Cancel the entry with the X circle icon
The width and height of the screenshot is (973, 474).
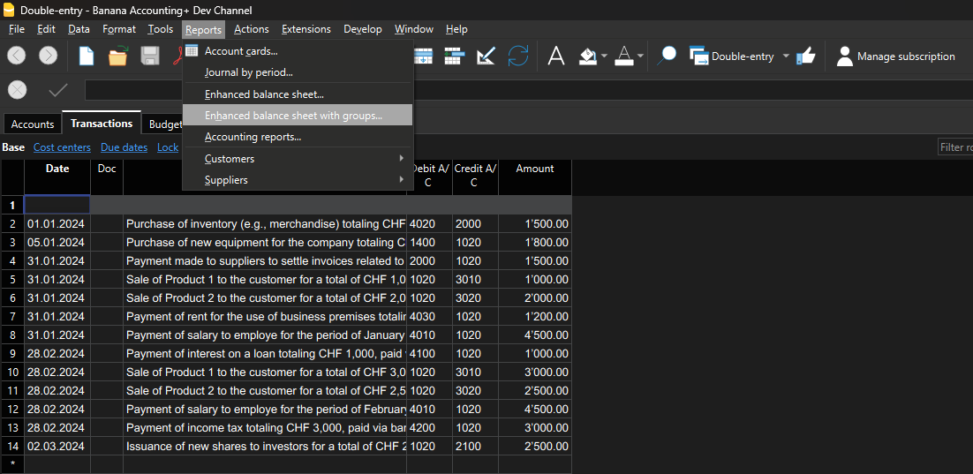pos(17,91)
